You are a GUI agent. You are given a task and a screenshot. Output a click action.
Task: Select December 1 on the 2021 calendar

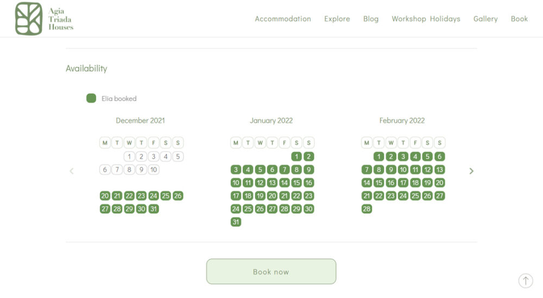(129, 157)
